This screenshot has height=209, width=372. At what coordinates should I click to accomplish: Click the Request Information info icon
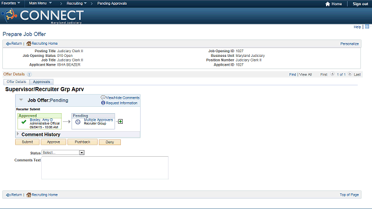[103, 103]
